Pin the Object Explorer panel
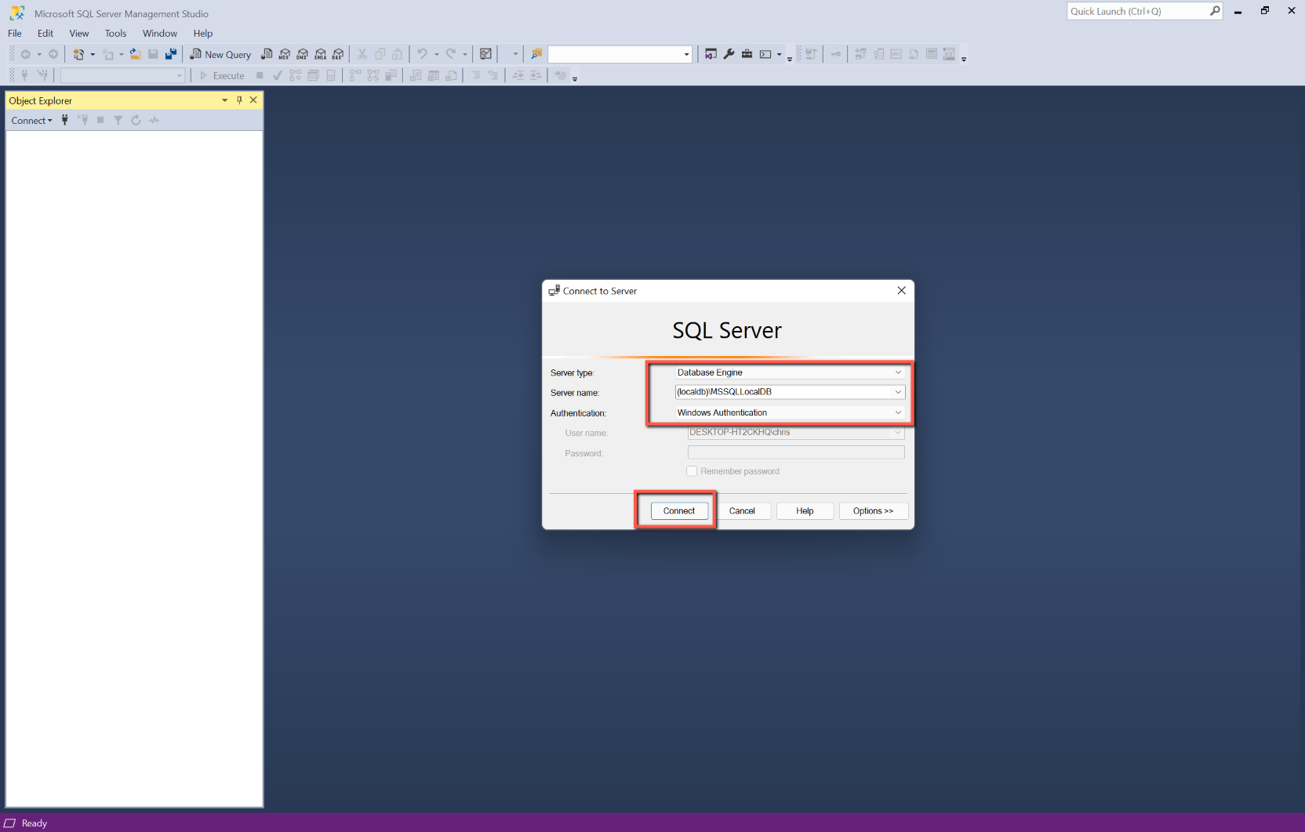The width and height of the screenshot is (1305, 832). [239, 100]
